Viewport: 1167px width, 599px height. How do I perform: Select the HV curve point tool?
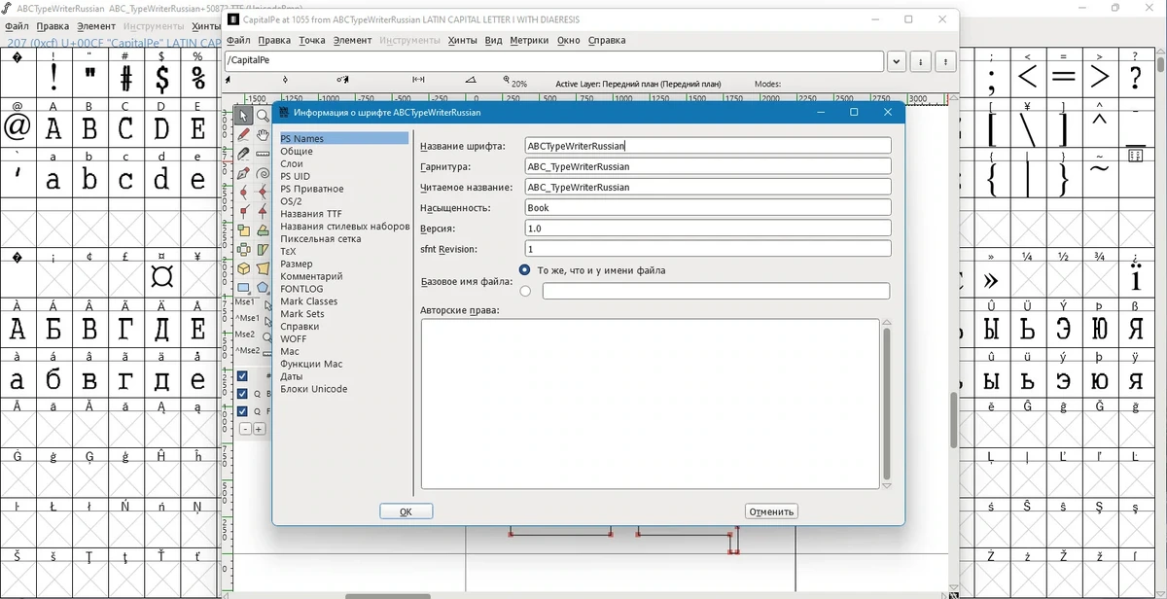click(x=263, y=193)
